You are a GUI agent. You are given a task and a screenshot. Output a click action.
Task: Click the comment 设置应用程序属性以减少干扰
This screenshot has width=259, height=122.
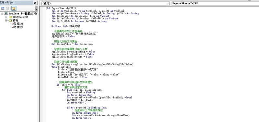[69, 49]
